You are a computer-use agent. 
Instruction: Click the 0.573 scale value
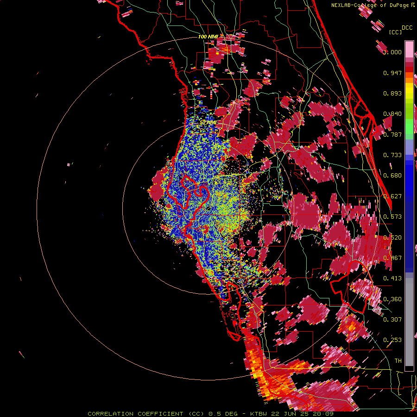[x=392, y=217]
